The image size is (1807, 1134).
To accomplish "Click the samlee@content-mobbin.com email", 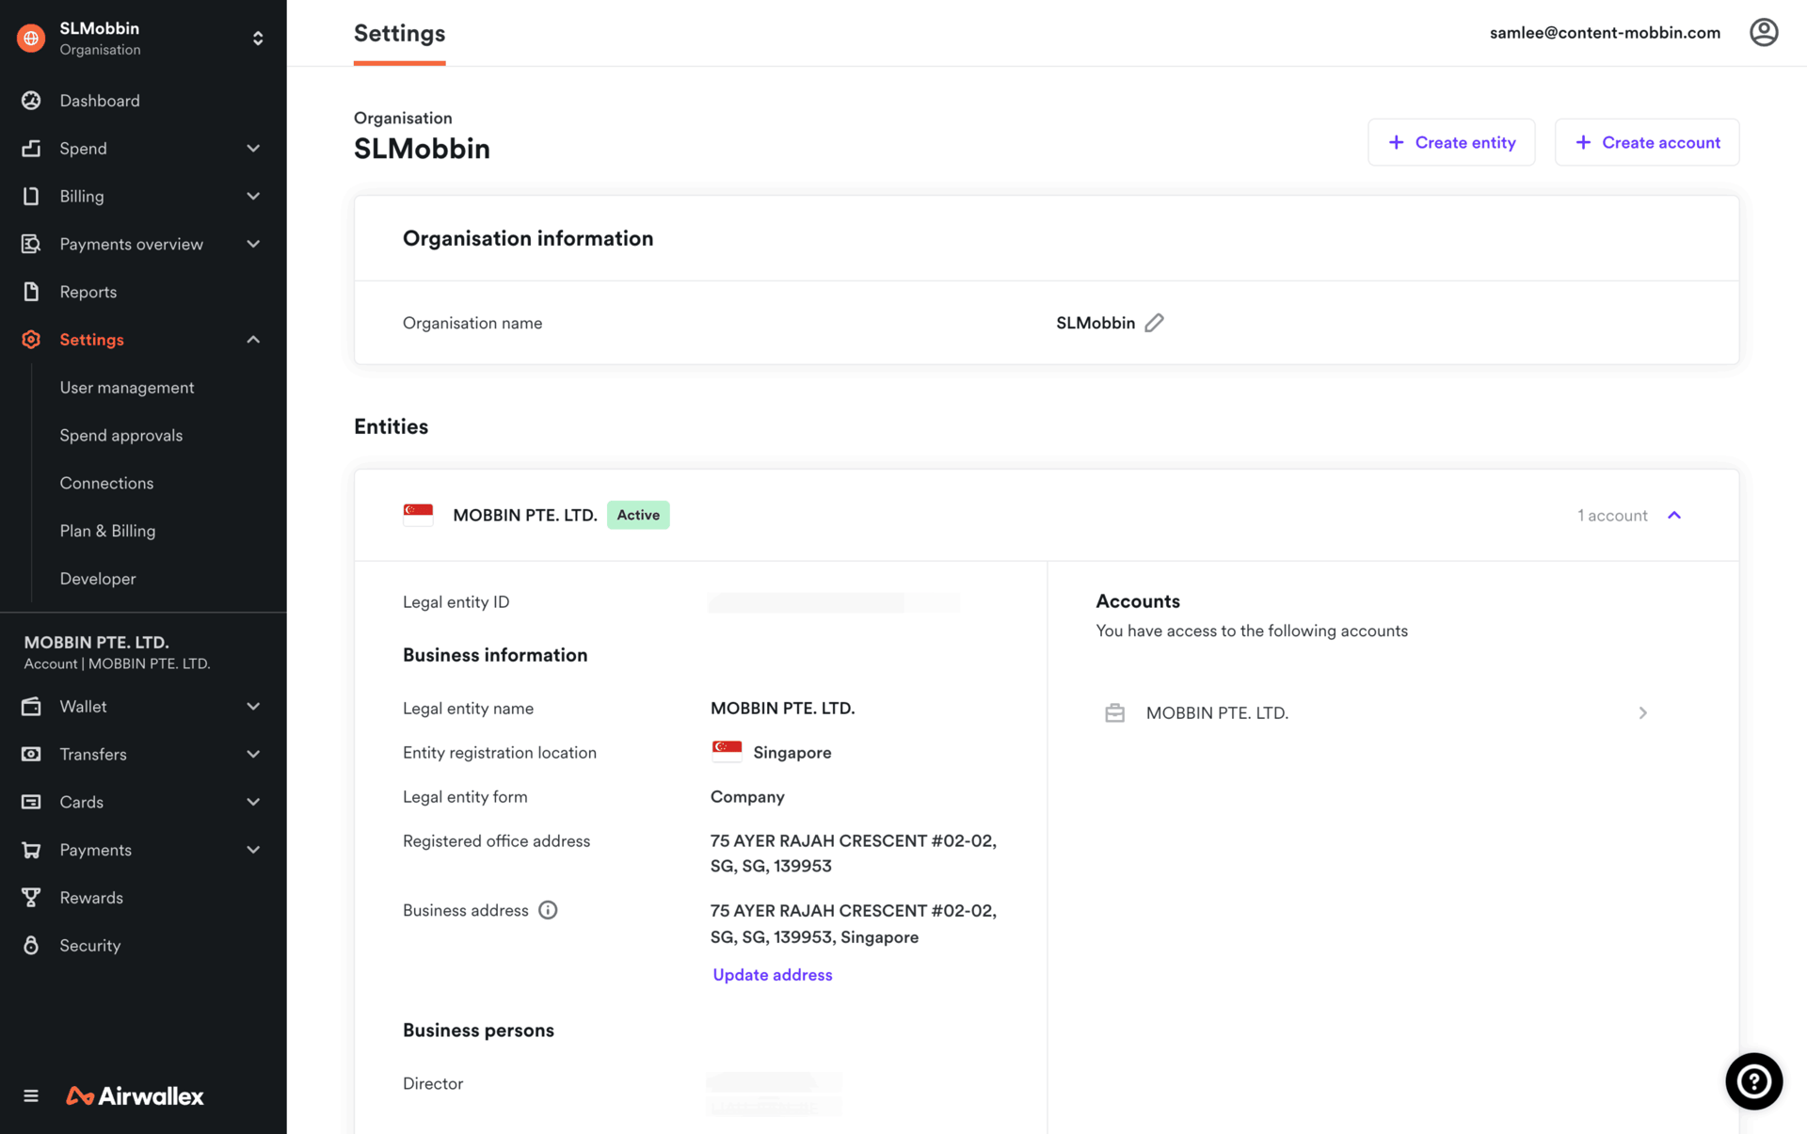I will coord(1605,32).
